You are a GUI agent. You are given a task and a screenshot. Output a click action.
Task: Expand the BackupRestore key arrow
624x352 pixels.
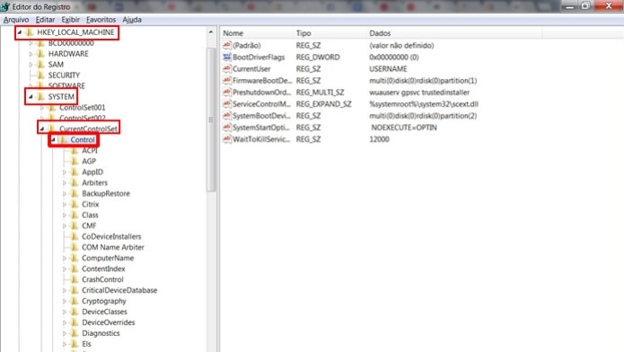click(x=65, y=194)
